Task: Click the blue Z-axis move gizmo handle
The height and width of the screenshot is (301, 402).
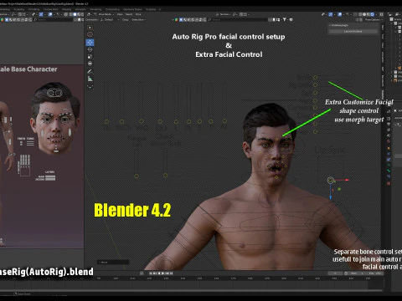Action: [331, 196]
